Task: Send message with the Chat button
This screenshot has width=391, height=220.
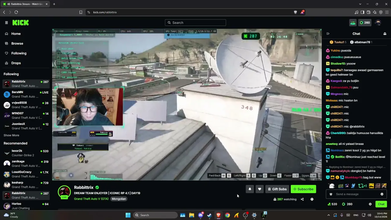Action: 381,204
